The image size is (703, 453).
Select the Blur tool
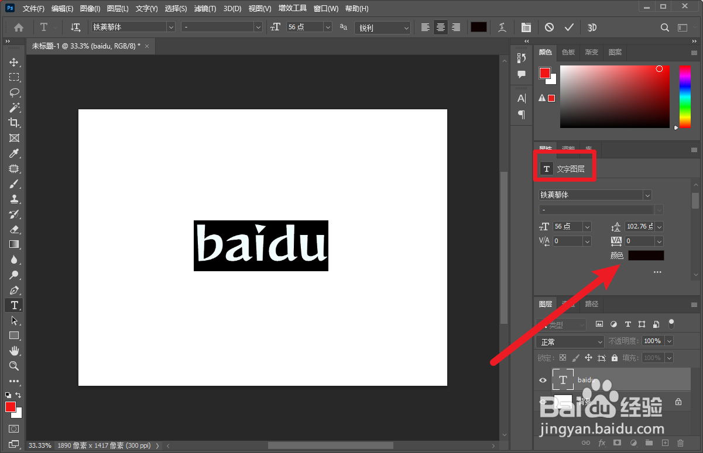click(x=14, y=260)
